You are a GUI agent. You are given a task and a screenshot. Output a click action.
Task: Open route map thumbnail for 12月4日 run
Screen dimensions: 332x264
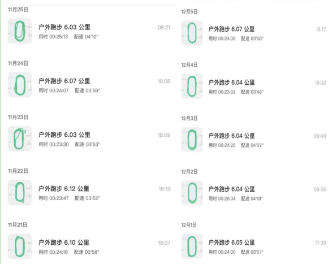192,86
